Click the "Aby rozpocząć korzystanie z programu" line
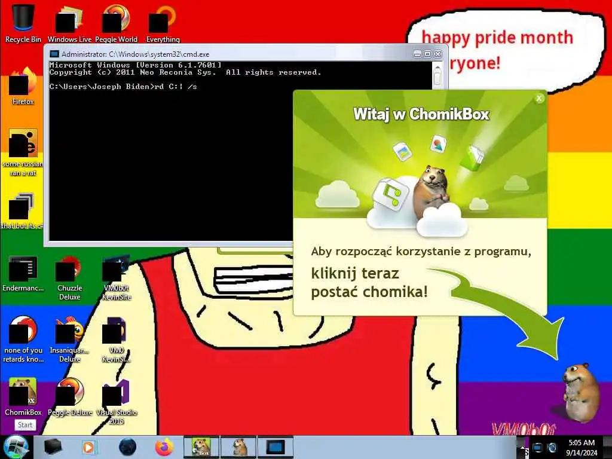 click(421, 252)
